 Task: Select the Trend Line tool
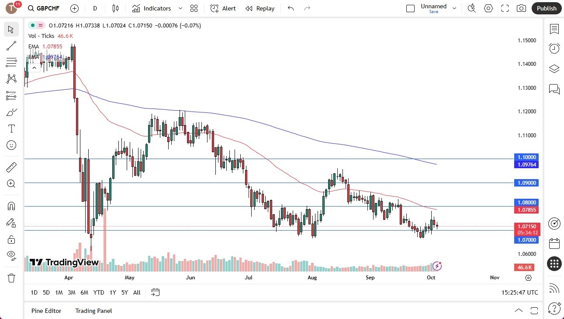[x=11, y=46]
